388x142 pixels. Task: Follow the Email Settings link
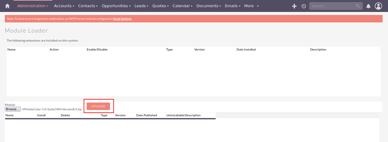(x=122, y=19)
